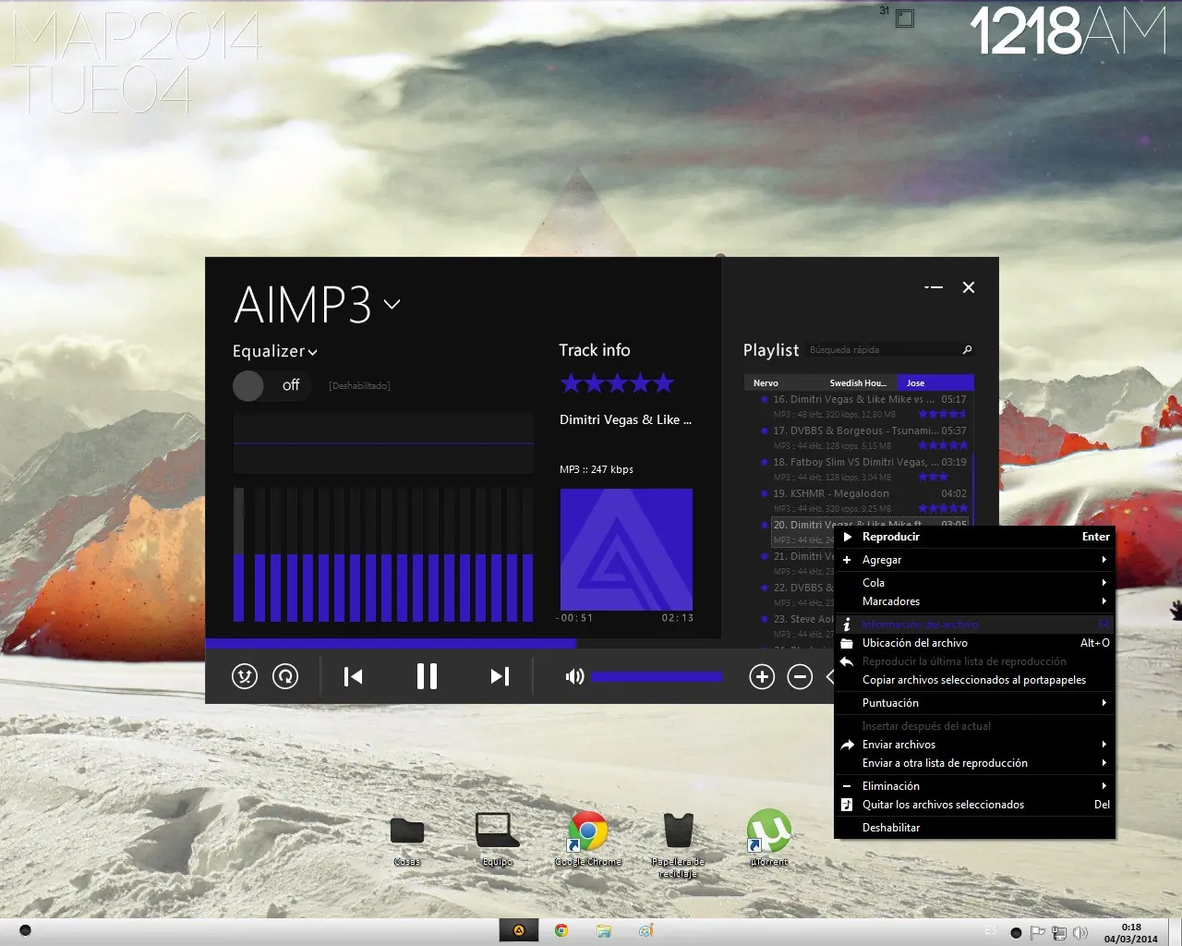Expand the Puntuación submenu arrow
Image resolution: width=1182 pixels, height=946 pixels.
tap(1104, 703)
